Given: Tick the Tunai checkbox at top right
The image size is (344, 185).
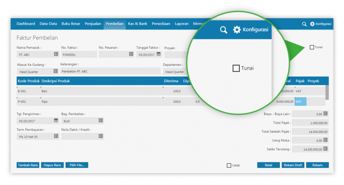Looking at the screenshot, I should click(312, 47).
